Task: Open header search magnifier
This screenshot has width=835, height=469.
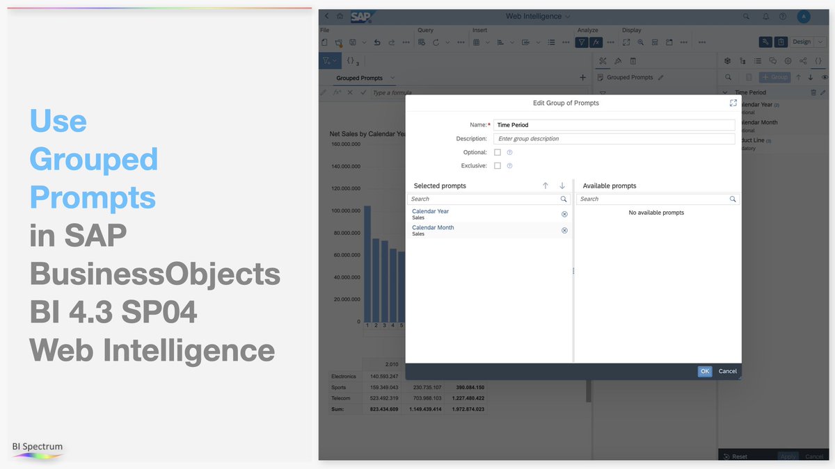Action: point(746,16)
